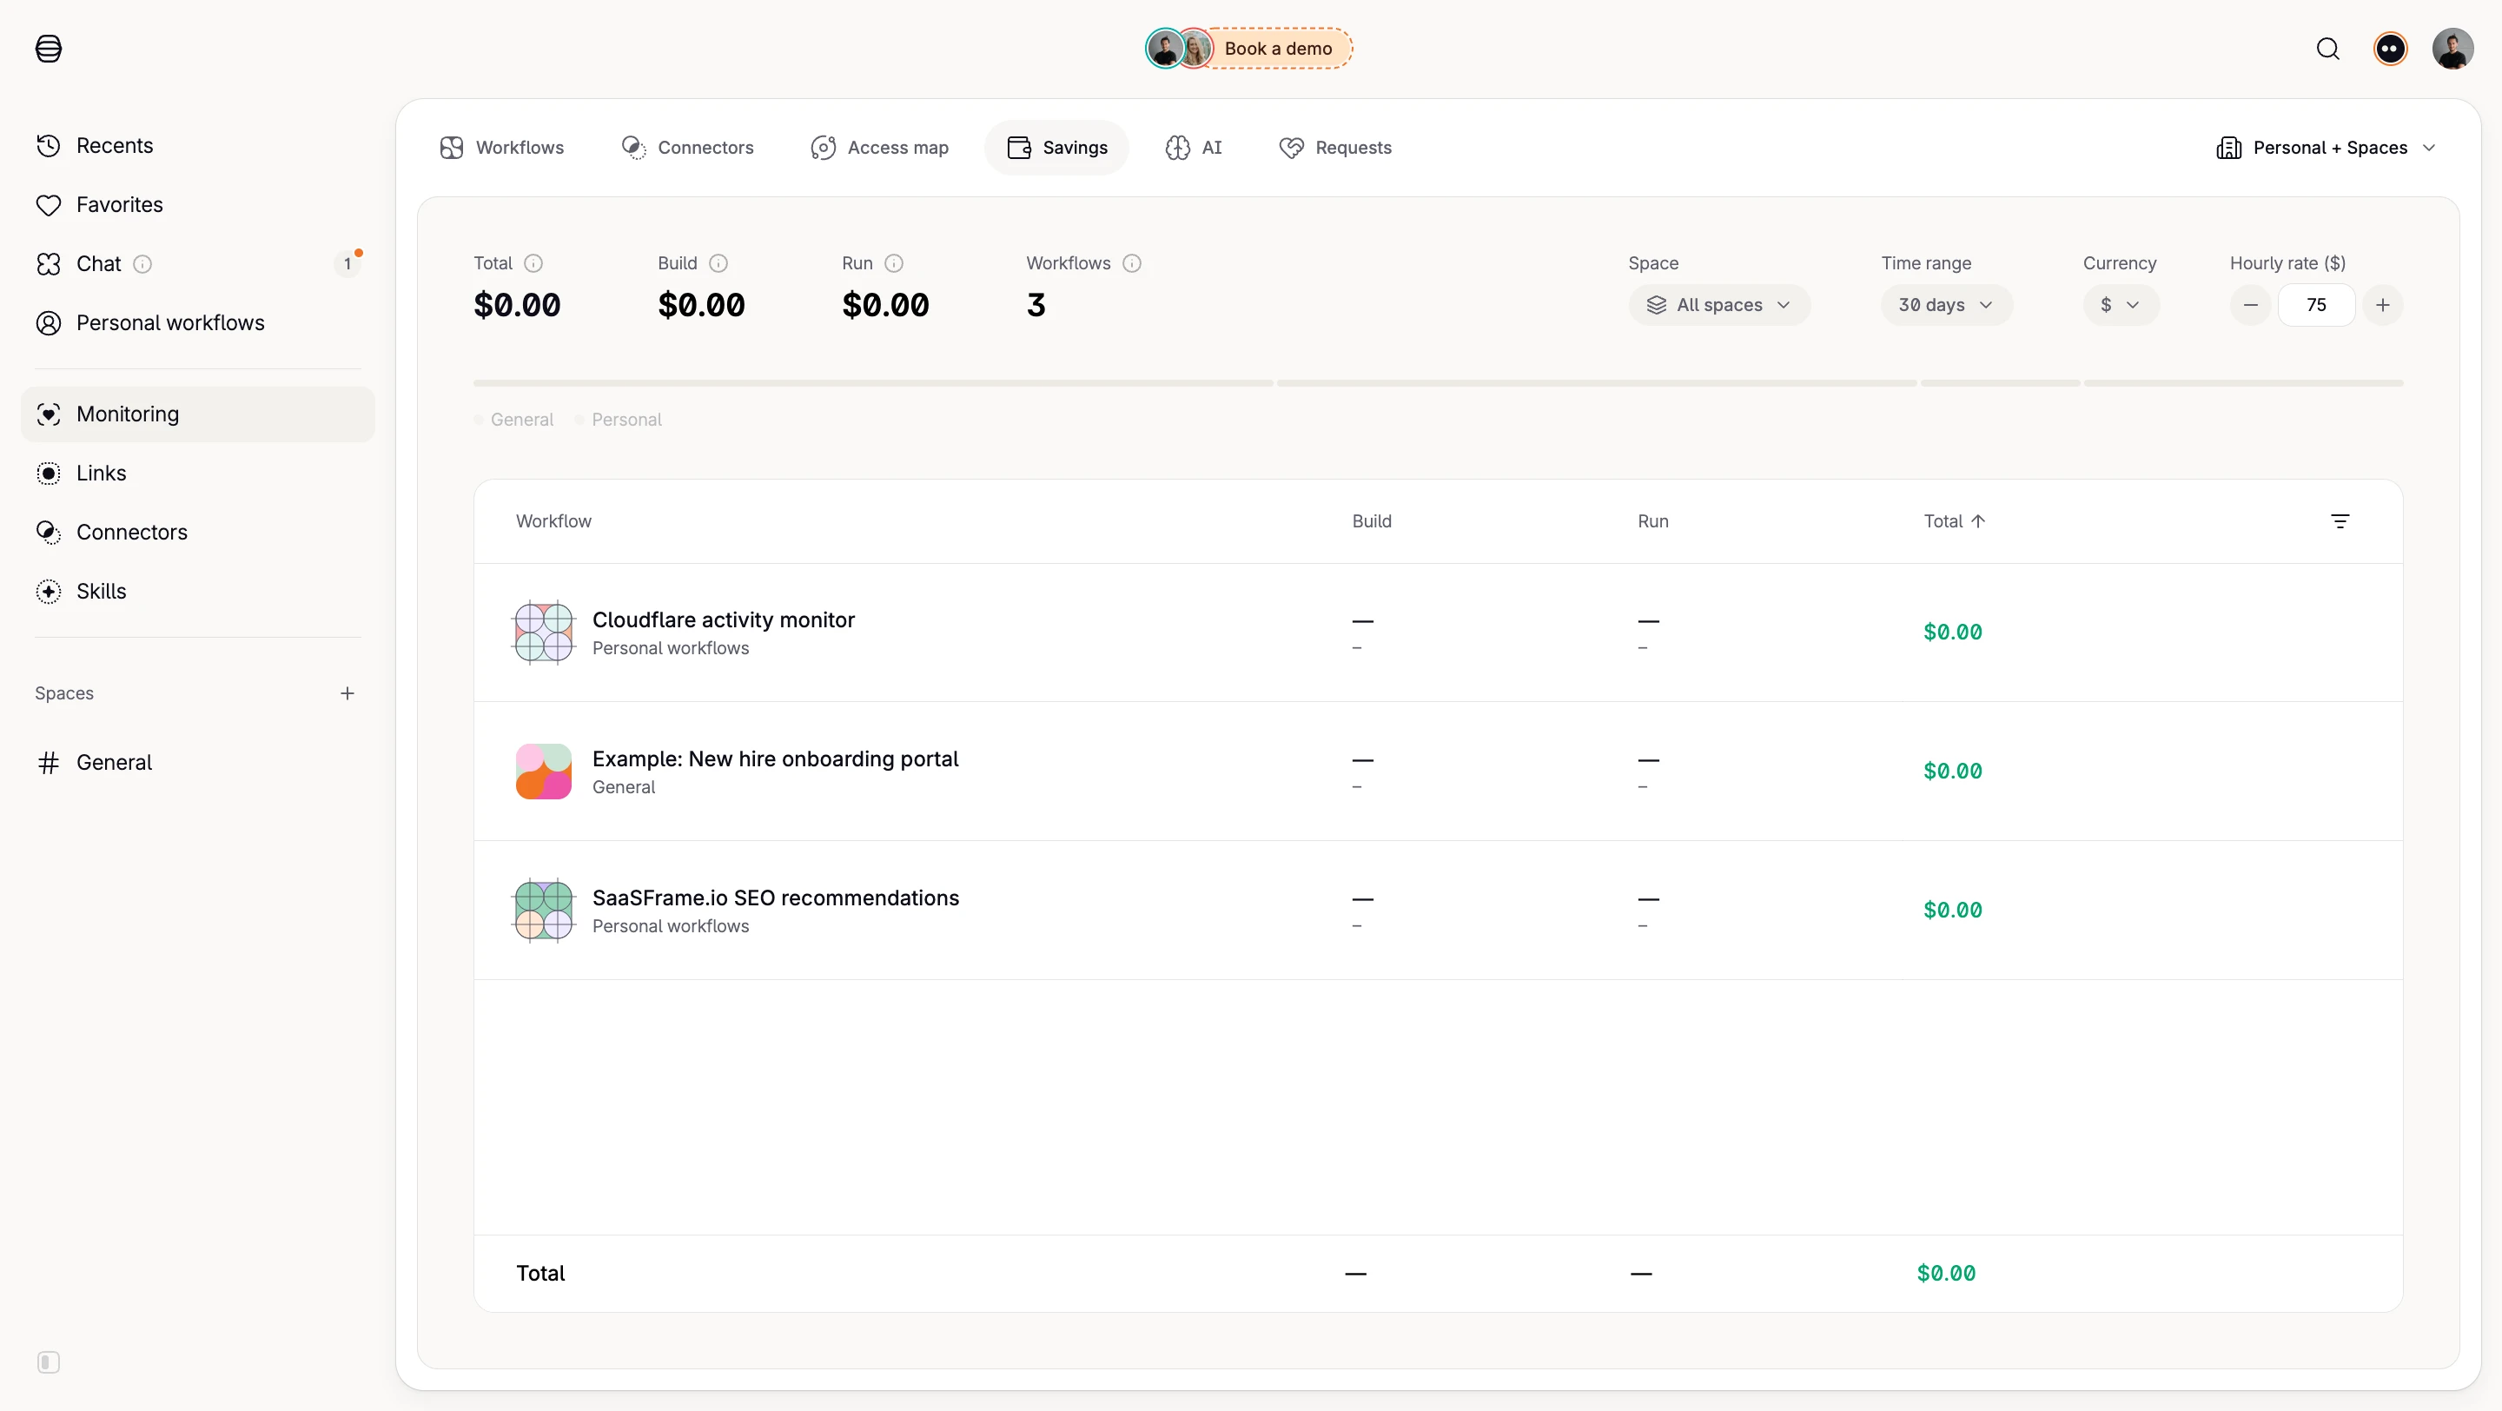Decrease hourly rate with minus button
The width and height of the screenshot is (2502, 1411).
point(2250,305)
